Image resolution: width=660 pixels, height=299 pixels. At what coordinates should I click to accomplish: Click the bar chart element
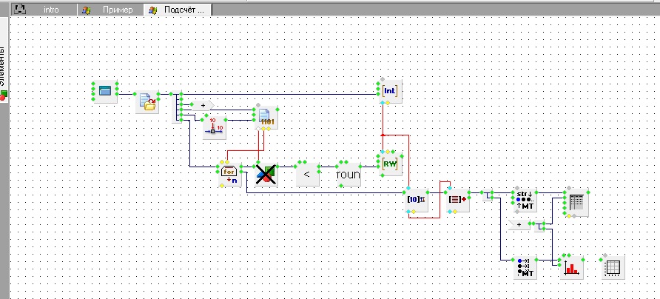tap(570, 267)
